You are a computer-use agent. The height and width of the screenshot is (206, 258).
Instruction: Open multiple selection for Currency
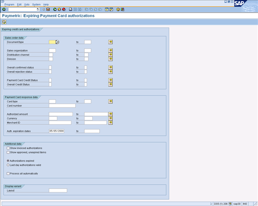tap(110, 118)
